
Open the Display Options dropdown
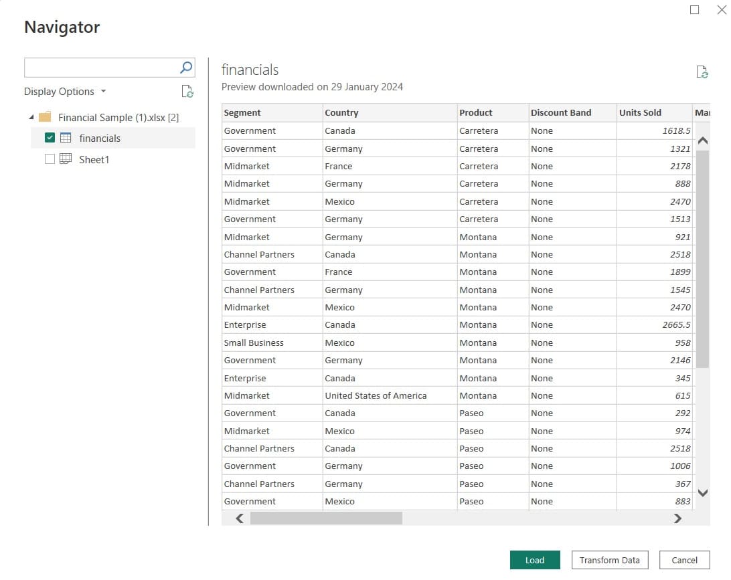tap(65, 91)
